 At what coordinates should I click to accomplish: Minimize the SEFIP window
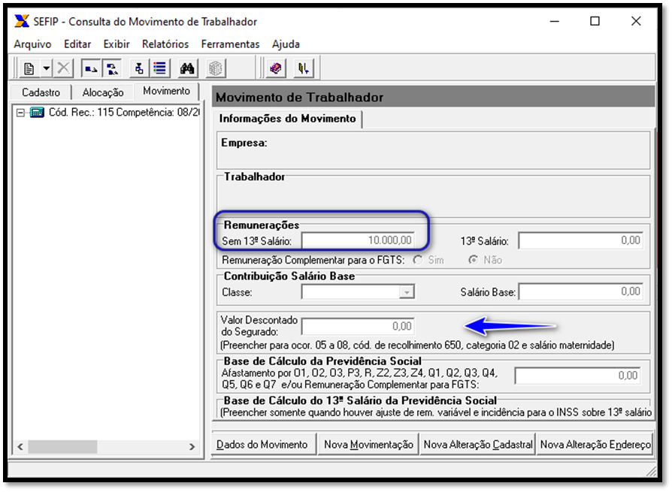click(x=555, y=21)
